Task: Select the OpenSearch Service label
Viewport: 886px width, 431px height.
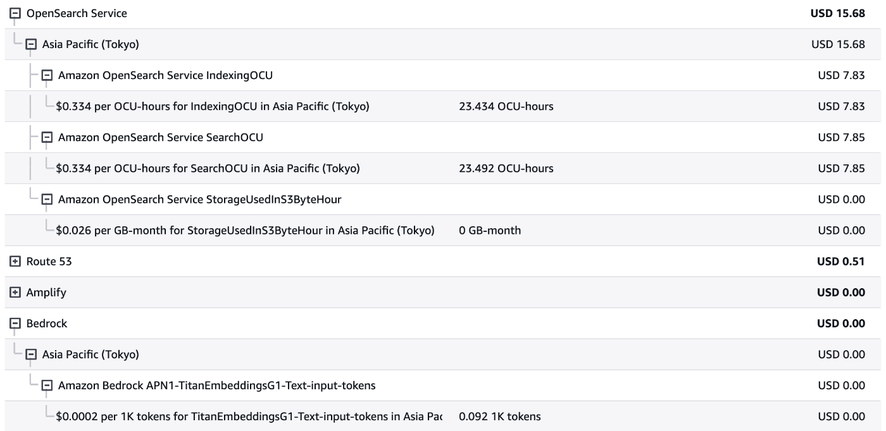Action: point(77,13)
